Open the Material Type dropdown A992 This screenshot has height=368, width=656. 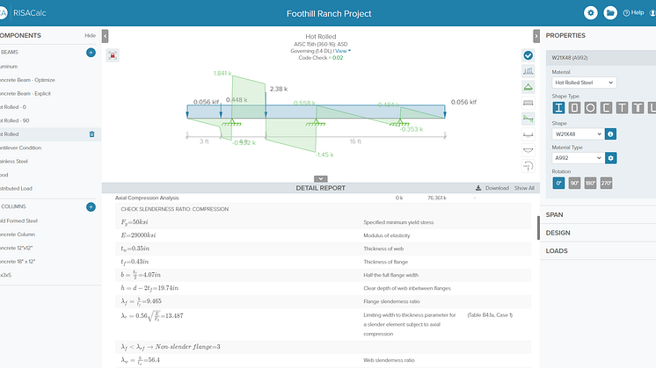tap(578, 158)
